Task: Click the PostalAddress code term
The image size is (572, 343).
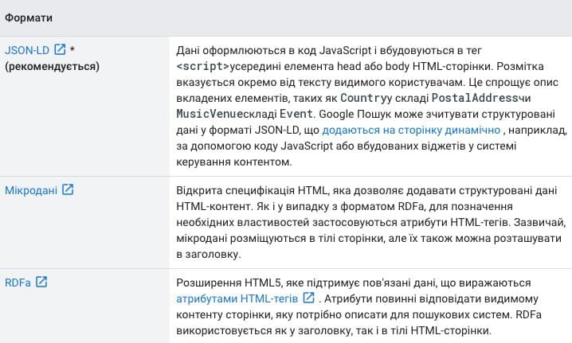Action: (x=475, y=98)
